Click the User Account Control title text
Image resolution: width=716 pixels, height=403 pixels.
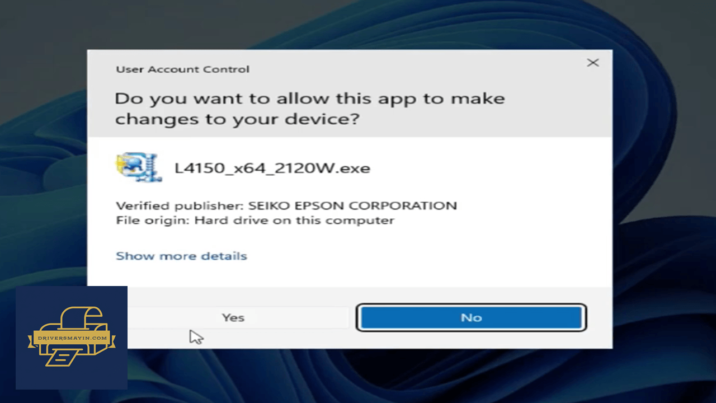(182, 69)
